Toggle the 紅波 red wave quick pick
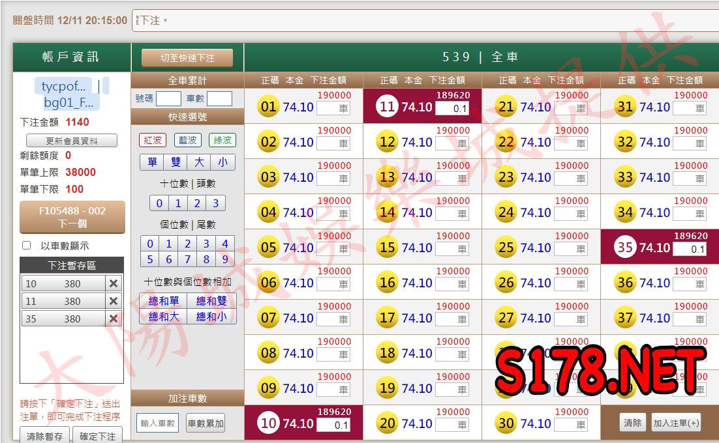 click(x=152, y=140)
